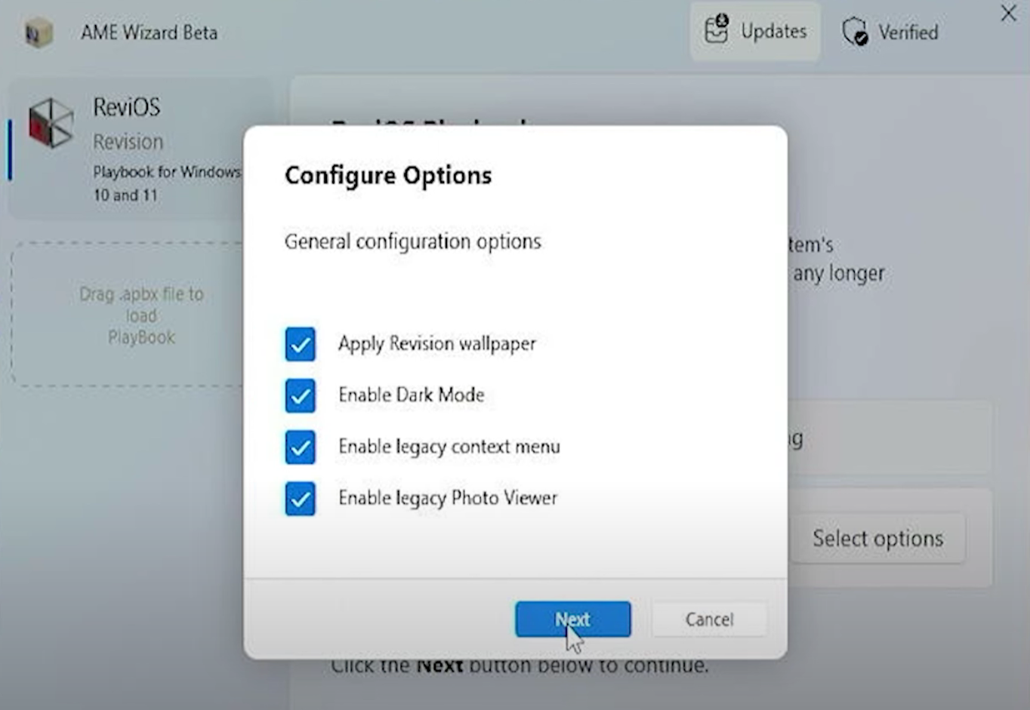This screenshot has height=710, width=1030.
Task: Open the Select options button
Action: [x=877, y=539]
